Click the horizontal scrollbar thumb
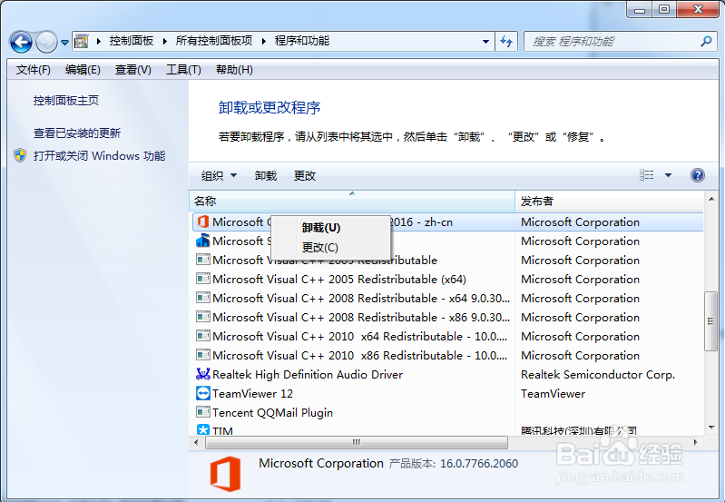The width and height of the screenshot is (725, 502). [357, 442]
